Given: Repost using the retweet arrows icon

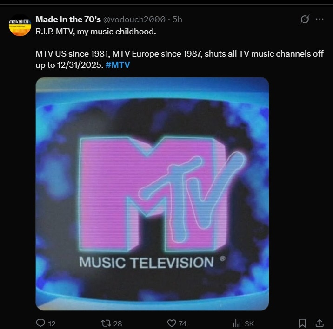Looking at the screenshot, I should coord(106,323).
